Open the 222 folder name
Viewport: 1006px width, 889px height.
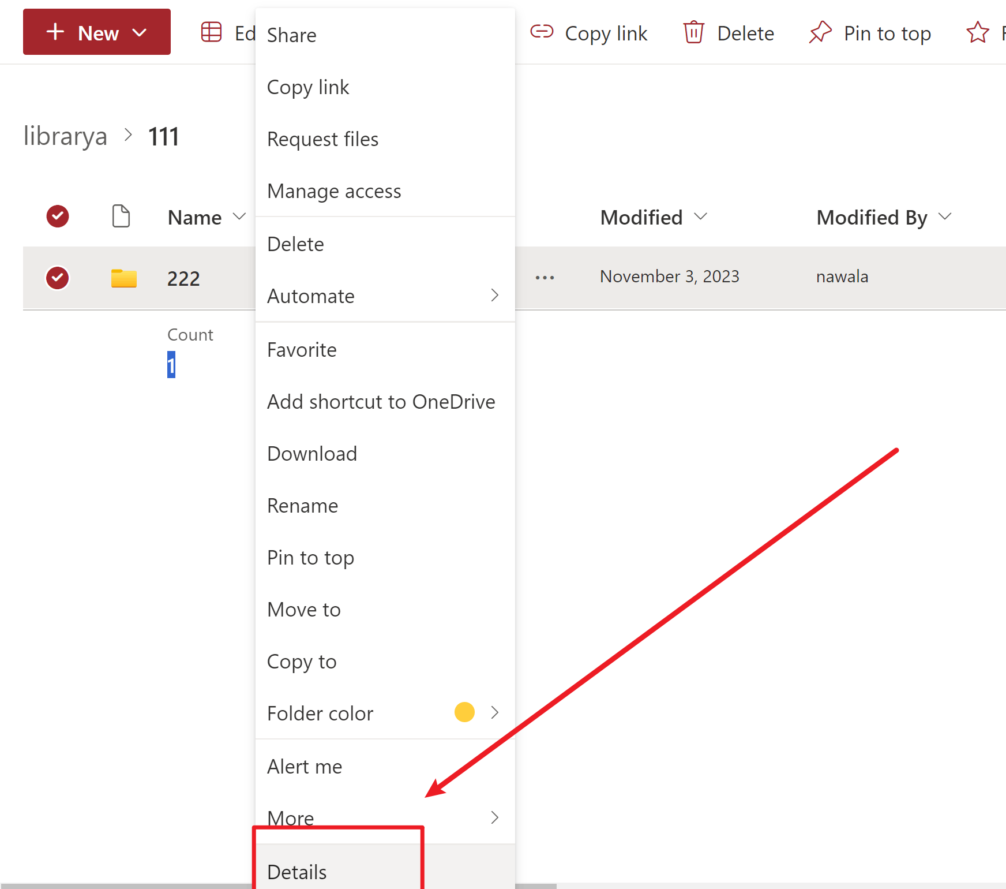(x=183, y=279)
